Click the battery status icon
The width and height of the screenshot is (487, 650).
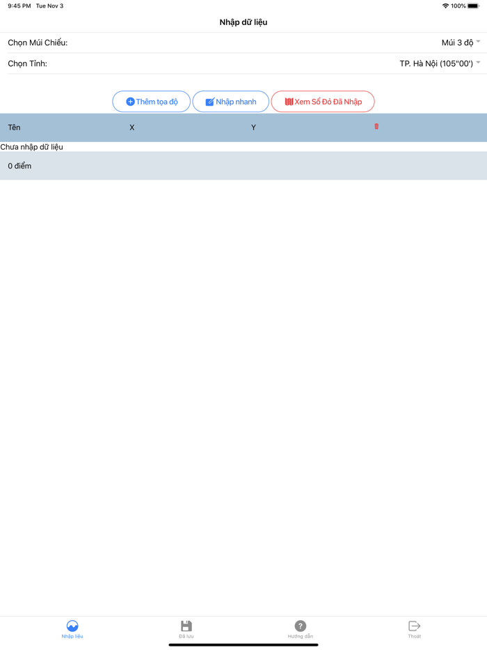473,6
